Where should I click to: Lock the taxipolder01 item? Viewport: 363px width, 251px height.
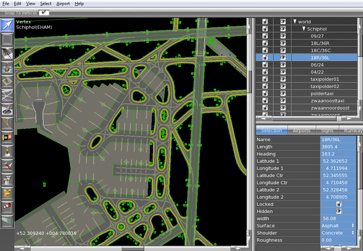[265, 79]
